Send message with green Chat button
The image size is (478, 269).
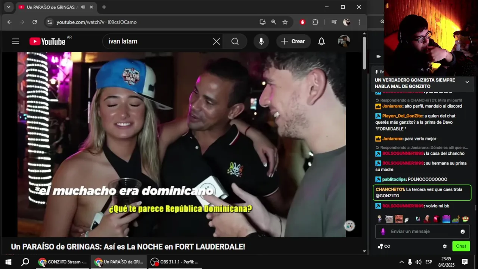[x=461, y=246]
